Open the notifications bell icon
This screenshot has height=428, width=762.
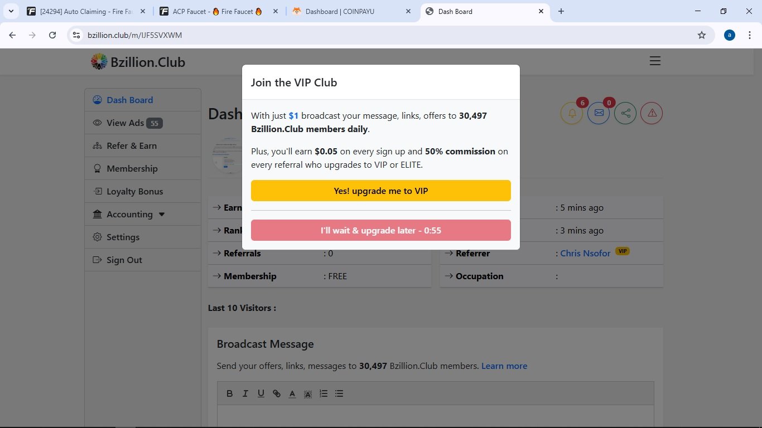(x=572, y=113)
